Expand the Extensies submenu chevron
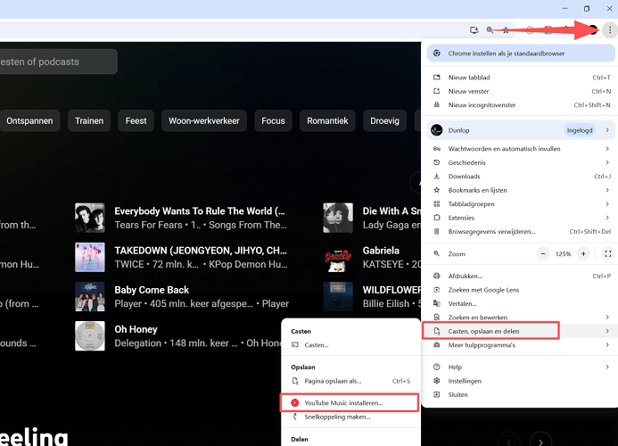This screenshot has height=446, width=618. 607,218
